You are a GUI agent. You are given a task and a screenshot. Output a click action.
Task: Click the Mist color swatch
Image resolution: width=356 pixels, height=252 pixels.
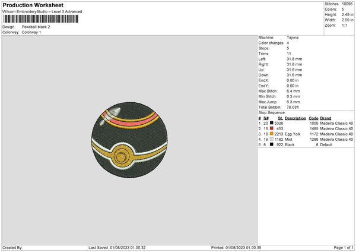[x=272, y=139]
